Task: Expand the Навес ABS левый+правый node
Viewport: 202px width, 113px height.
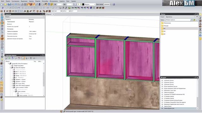Action: [12, 85]
